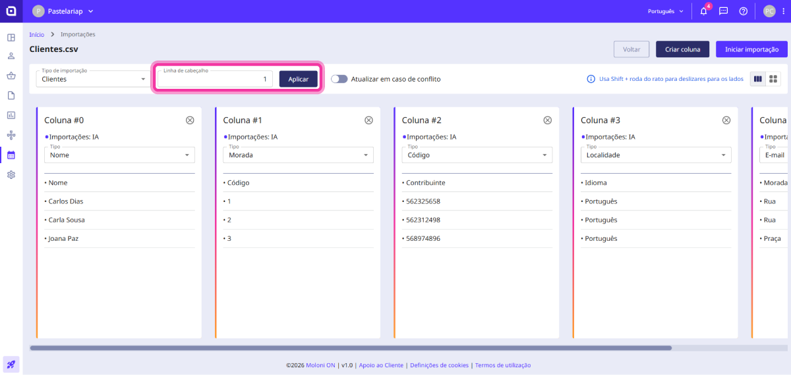This screenshot has height=375, width=791.
Task: Click the Voltar button
Action: tap(631, 49)
